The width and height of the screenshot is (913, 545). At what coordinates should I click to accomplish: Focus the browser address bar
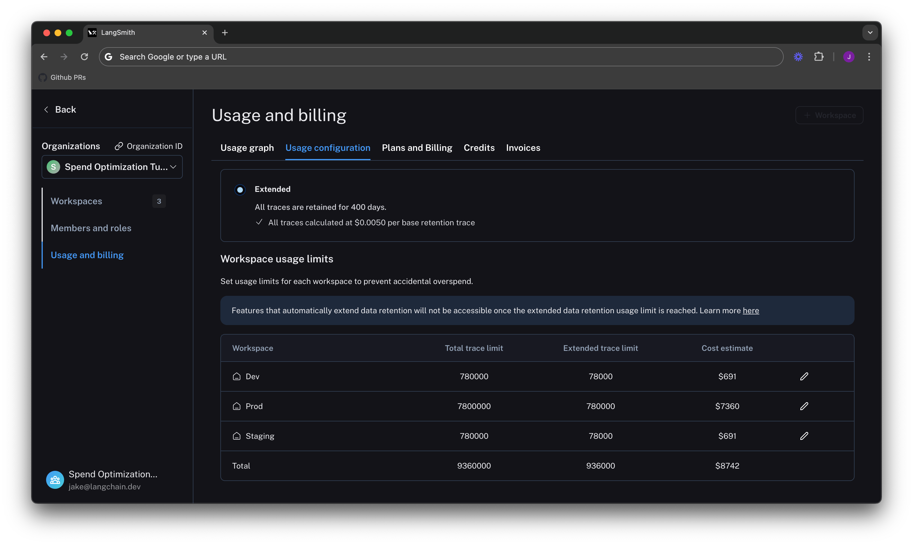coord(441,57)
